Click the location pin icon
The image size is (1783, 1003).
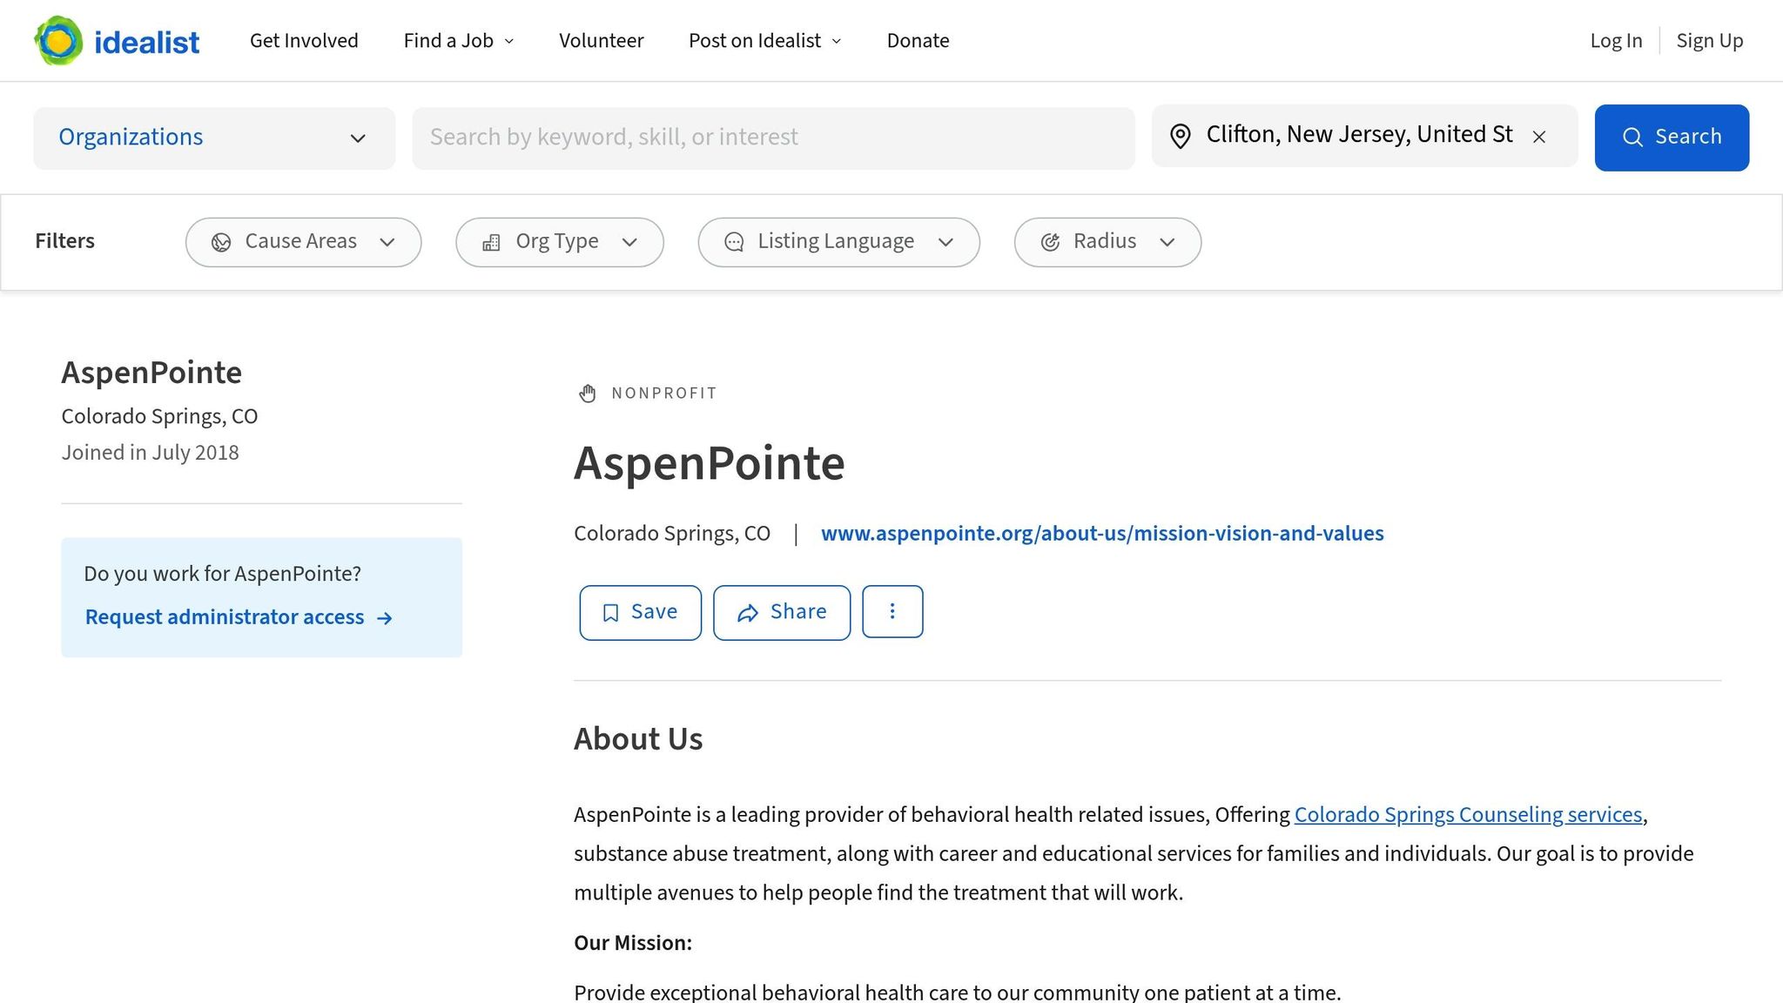(x=1180, y=137)
